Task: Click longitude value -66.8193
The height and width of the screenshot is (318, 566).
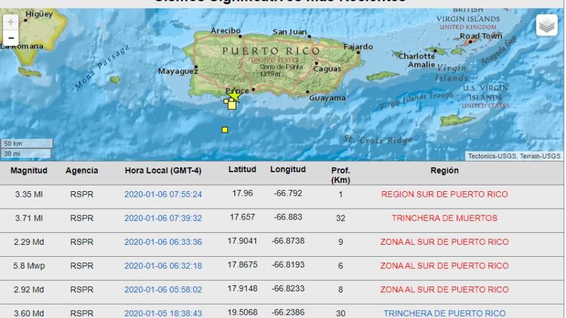Action: click(x=288, y=264)
